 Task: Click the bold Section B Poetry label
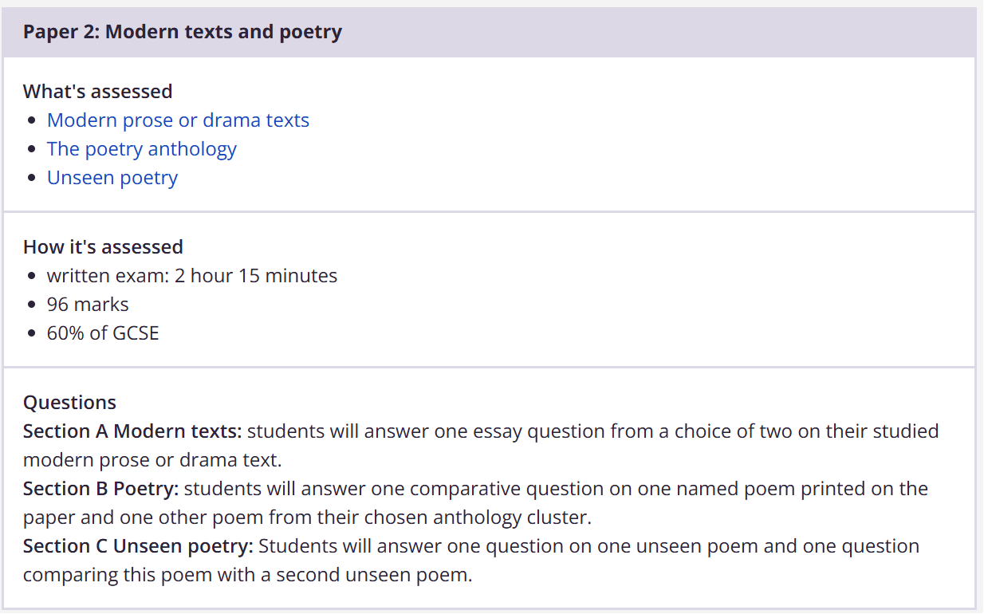click(x=100, y=489)
